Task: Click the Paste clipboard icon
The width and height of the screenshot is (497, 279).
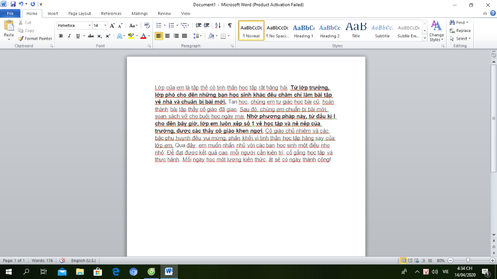Action: click(9, 26)
